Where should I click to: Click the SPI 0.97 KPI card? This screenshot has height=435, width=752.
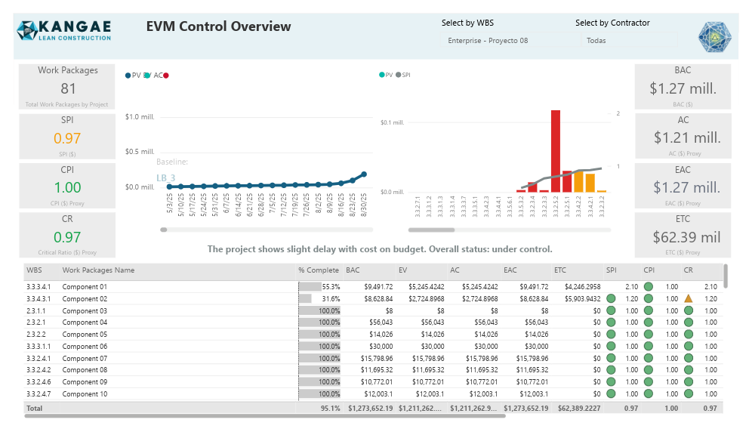tap(67, 137)
